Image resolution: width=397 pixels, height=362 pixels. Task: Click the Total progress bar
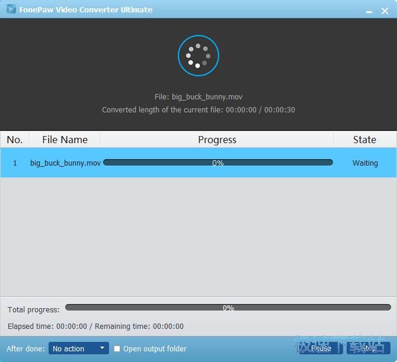(x=228, y=308)
